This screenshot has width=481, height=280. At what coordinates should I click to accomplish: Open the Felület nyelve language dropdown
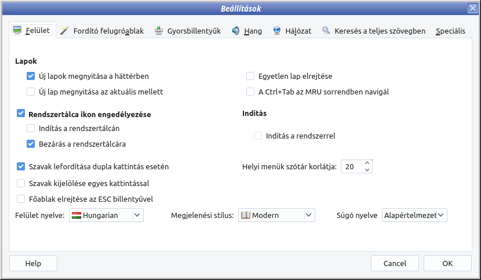(x=137, y=215)
